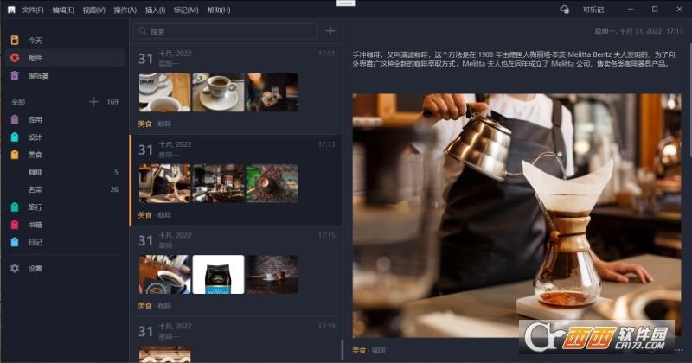This screenshot has width=692, height=363.
Task: Click 美食 tag under the 17:13 note
Action: [x=144, y=215]
